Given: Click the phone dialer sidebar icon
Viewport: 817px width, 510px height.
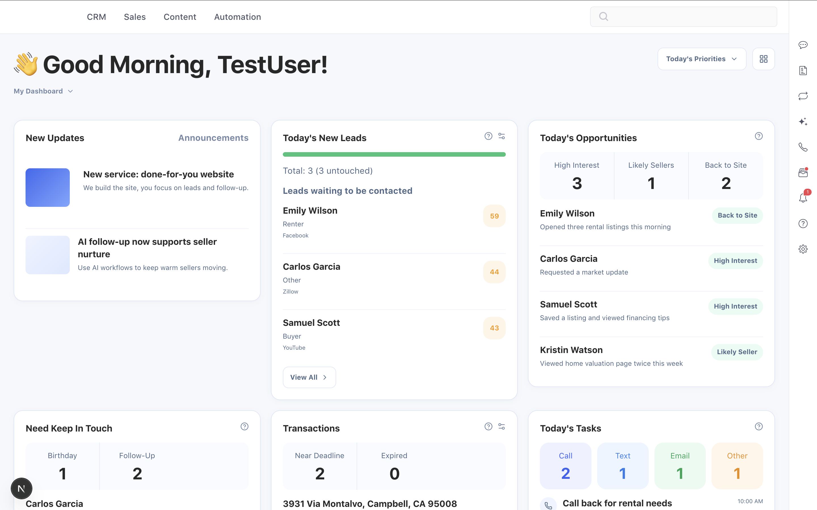Looking at the screenshot, I should (803, 147).
